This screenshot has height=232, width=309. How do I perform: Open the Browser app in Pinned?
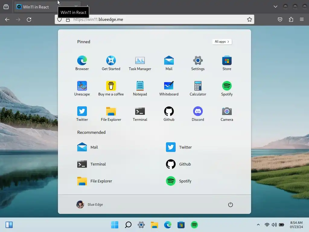coord(82,63)
